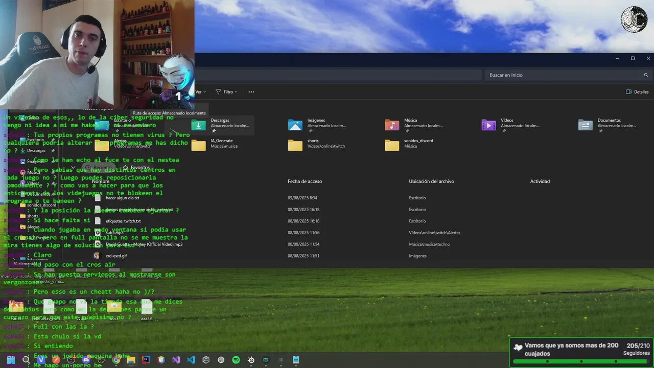The image size is (654, 368).
Task: Sort by Actividad column header
Action: (540, 181)
